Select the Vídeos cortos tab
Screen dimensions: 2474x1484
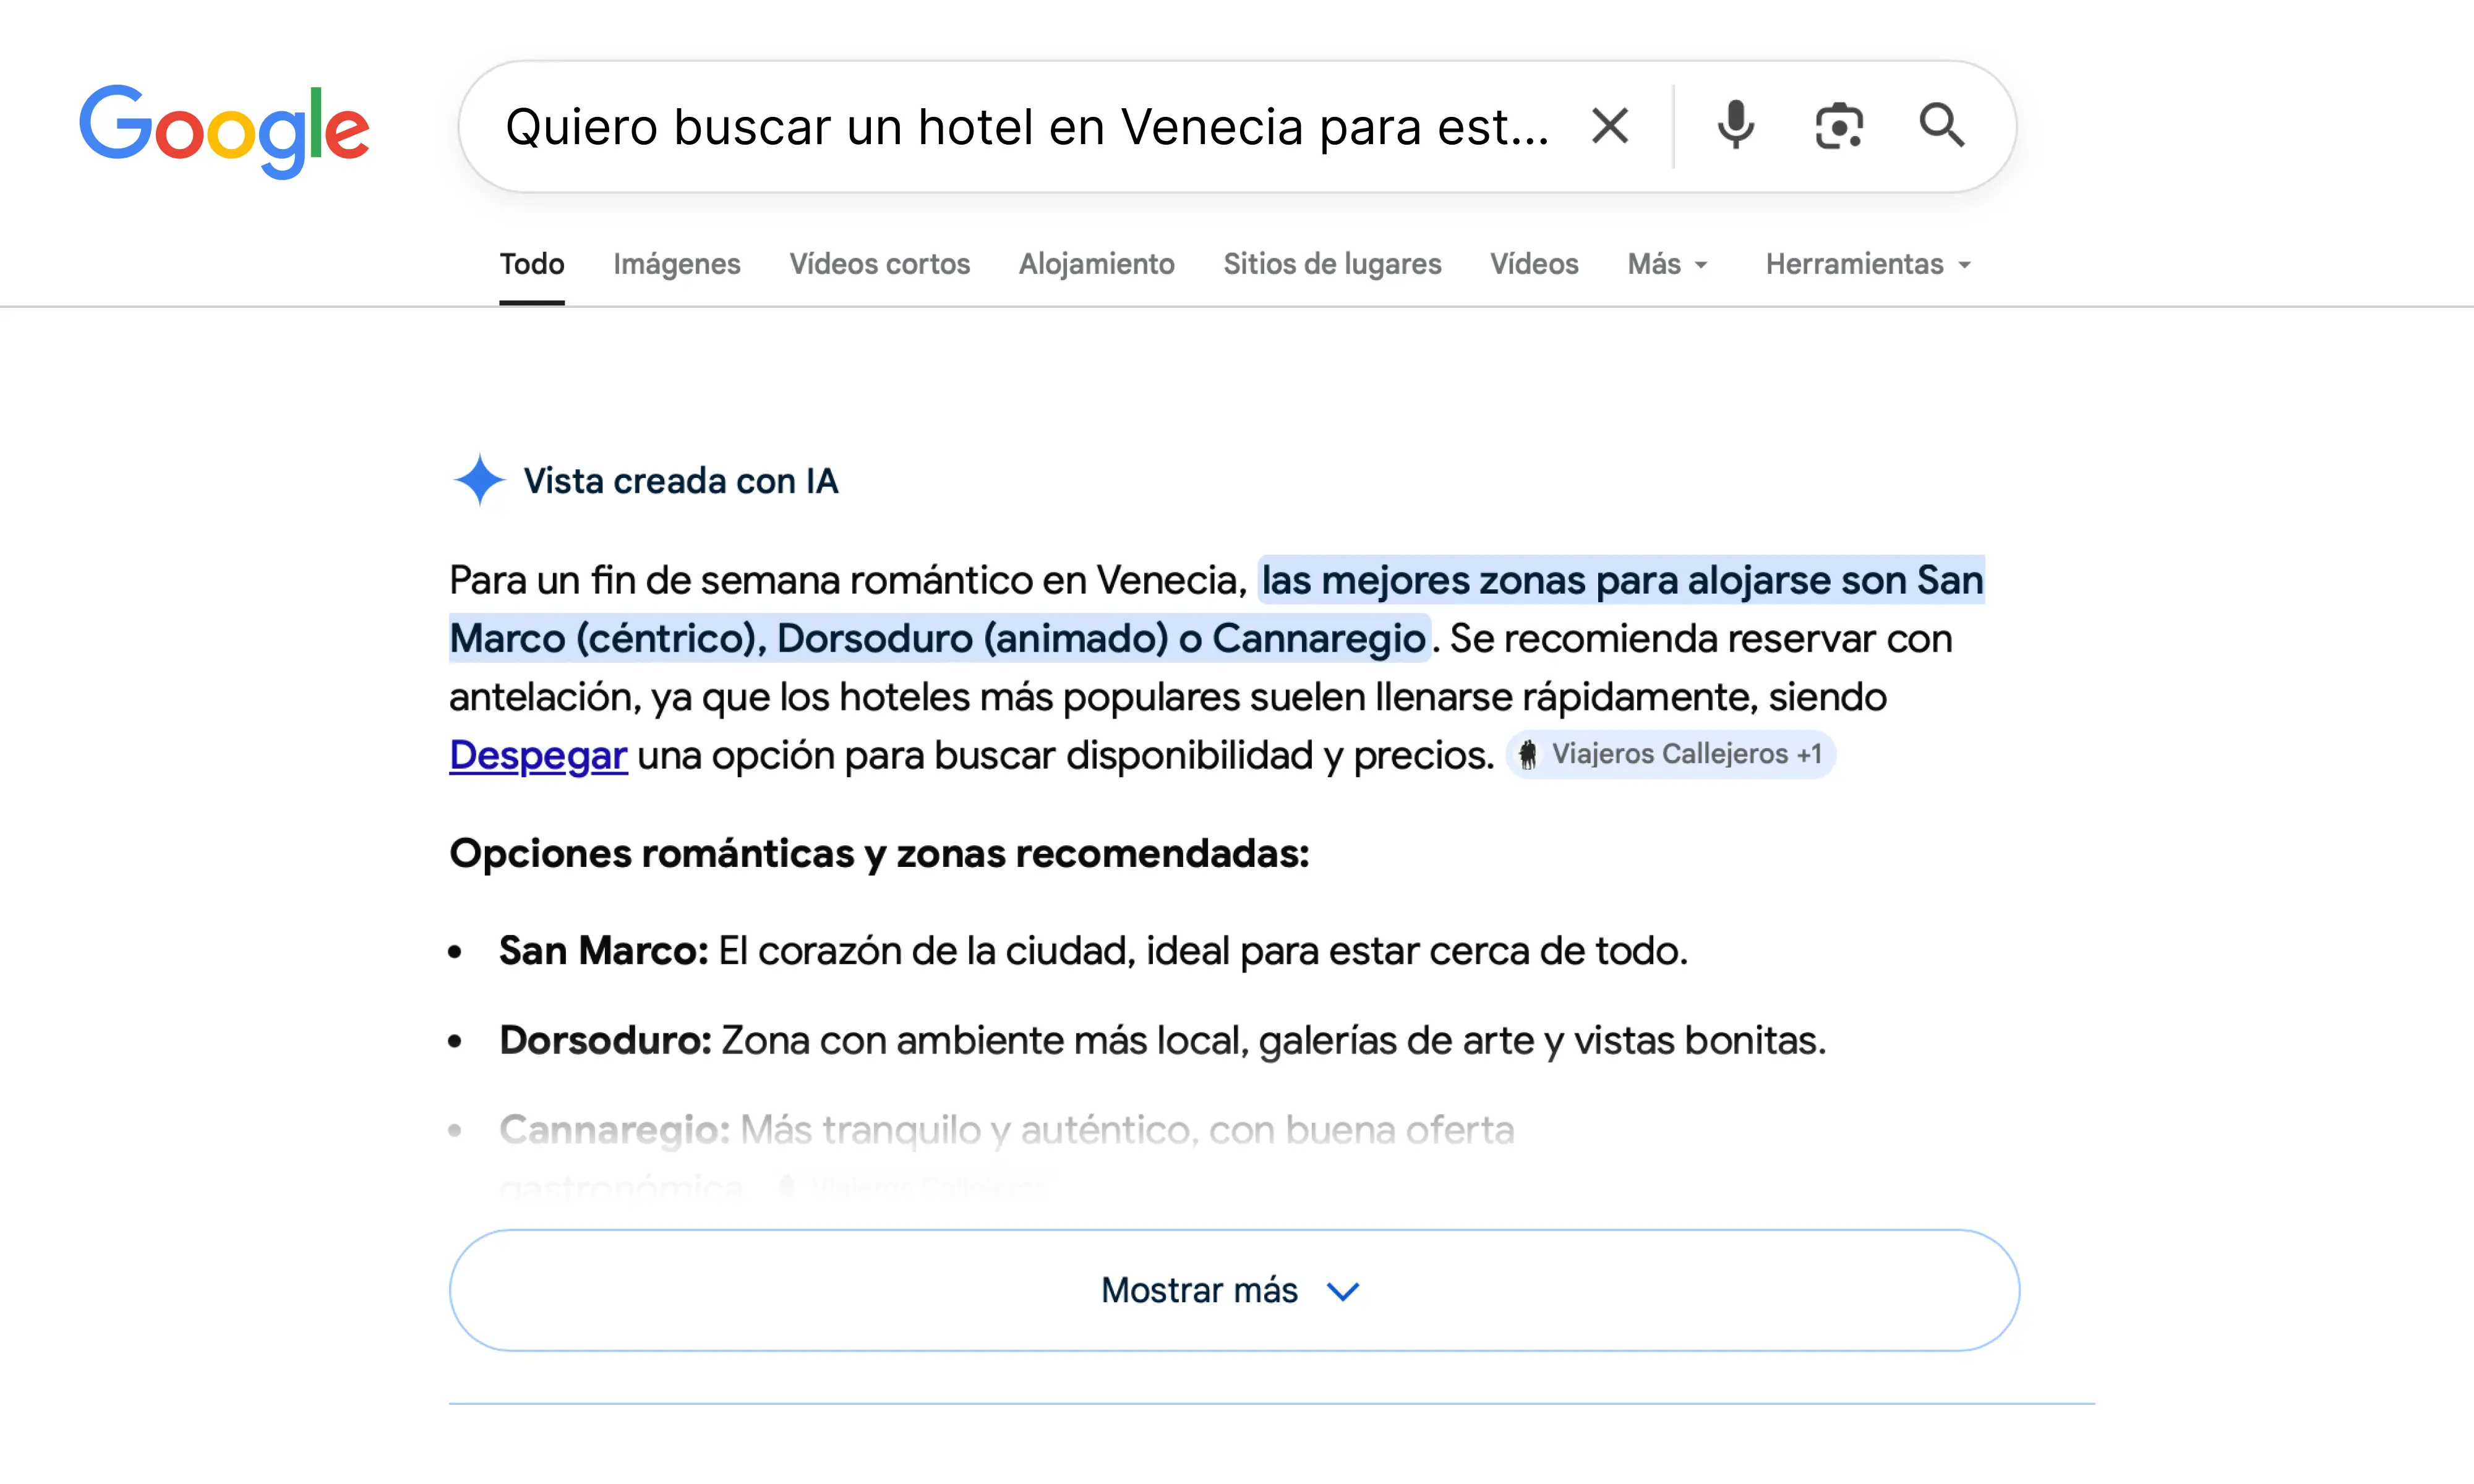[x=880, y=264]
